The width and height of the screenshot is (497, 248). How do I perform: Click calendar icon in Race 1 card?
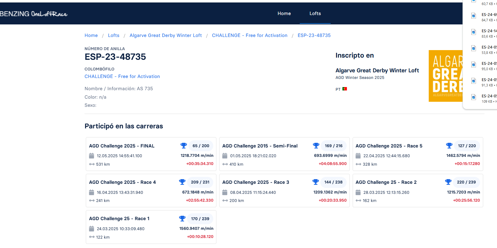point(91,229)
